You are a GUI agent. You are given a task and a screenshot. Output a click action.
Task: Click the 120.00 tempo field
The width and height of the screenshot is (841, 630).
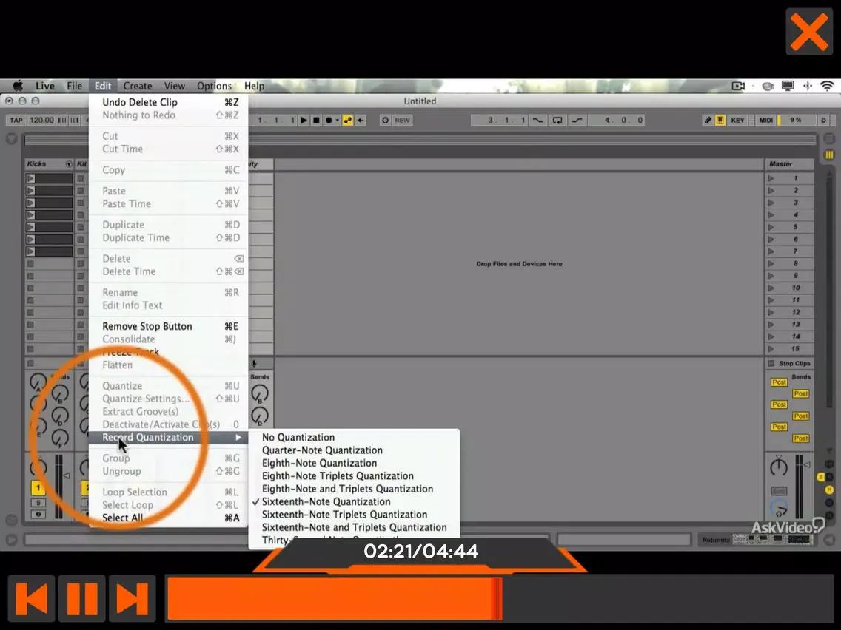point(41,120)
